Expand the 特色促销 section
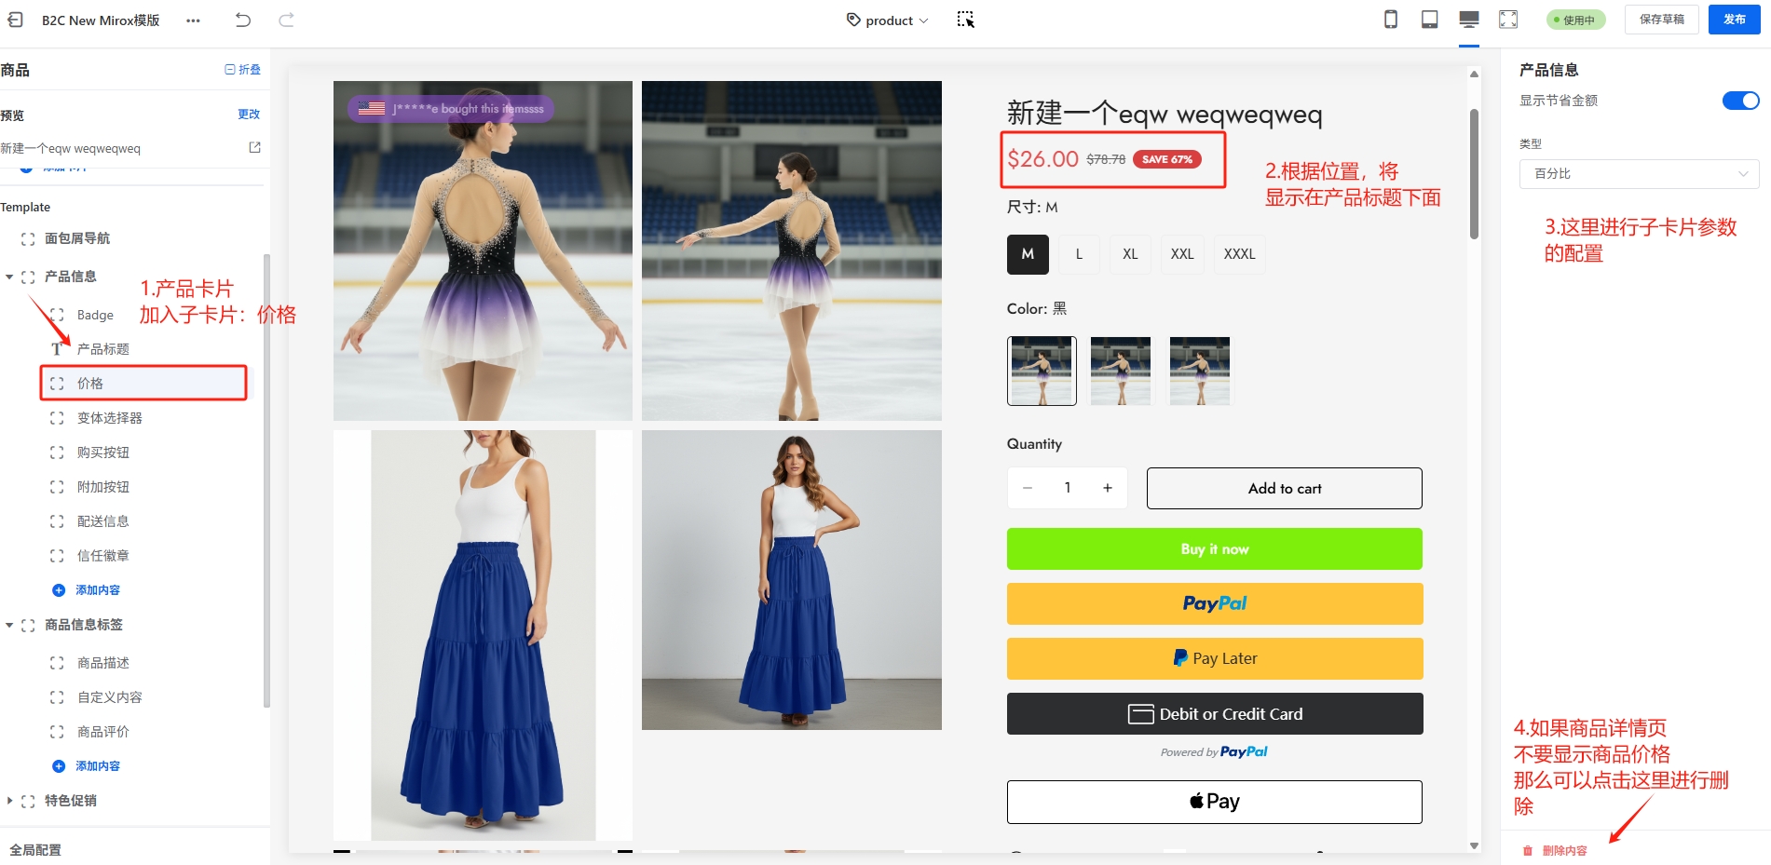 pos(10,801)
